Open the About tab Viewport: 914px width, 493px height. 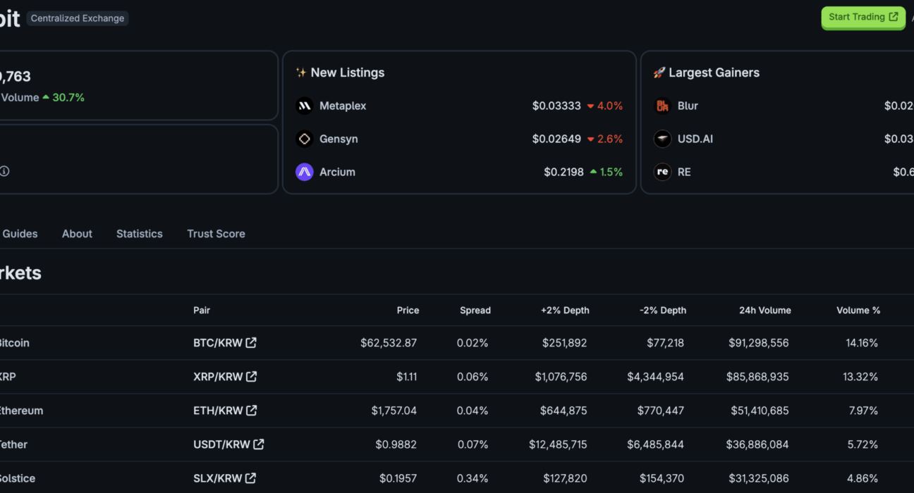coord(77,234)
